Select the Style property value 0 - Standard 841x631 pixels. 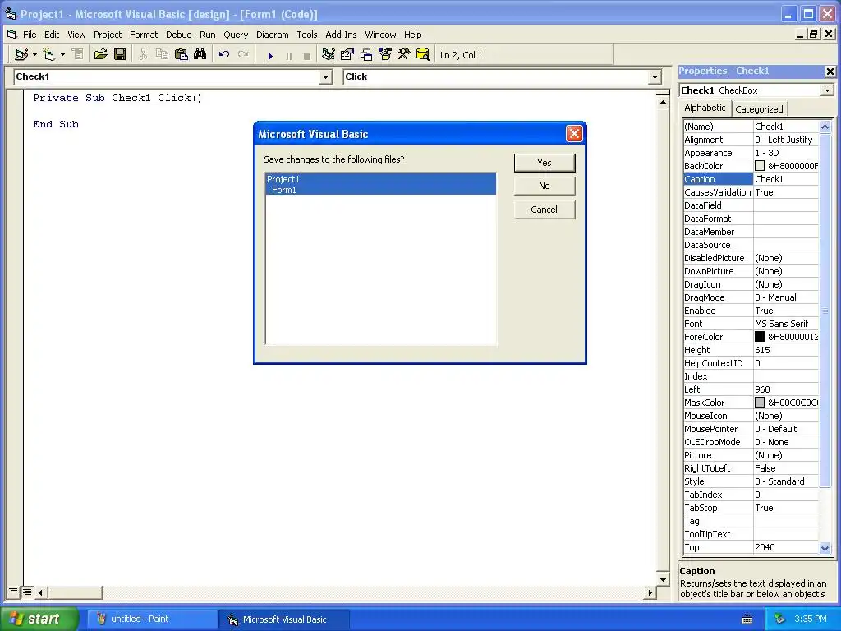coord(786,481)
